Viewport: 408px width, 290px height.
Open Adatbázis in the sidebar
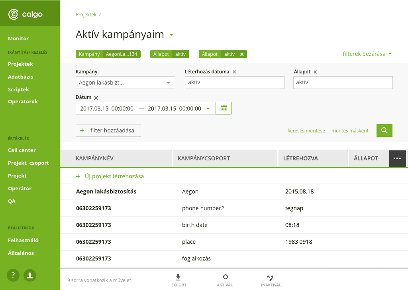pos(21,77)
